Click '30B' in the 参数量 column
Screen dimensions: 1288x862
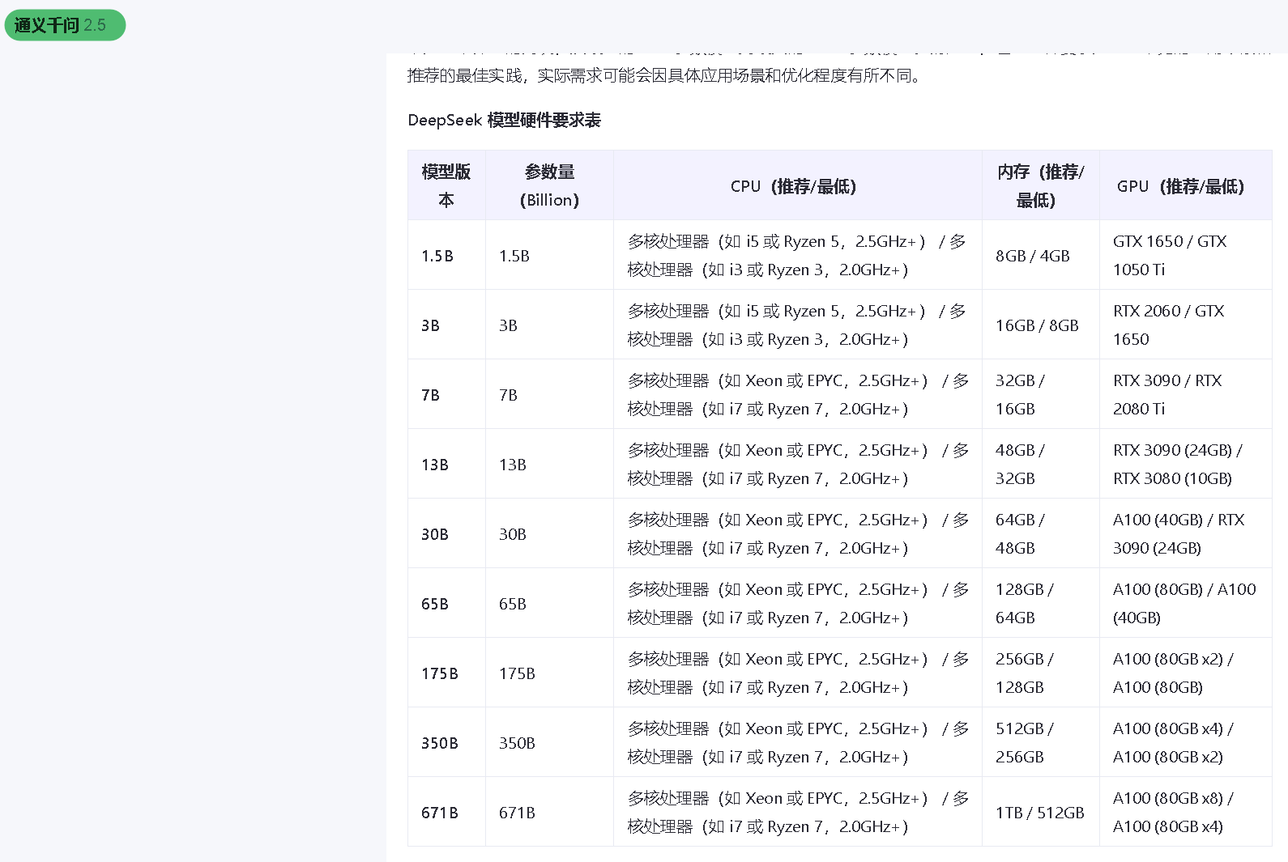[x=513, y=534]
